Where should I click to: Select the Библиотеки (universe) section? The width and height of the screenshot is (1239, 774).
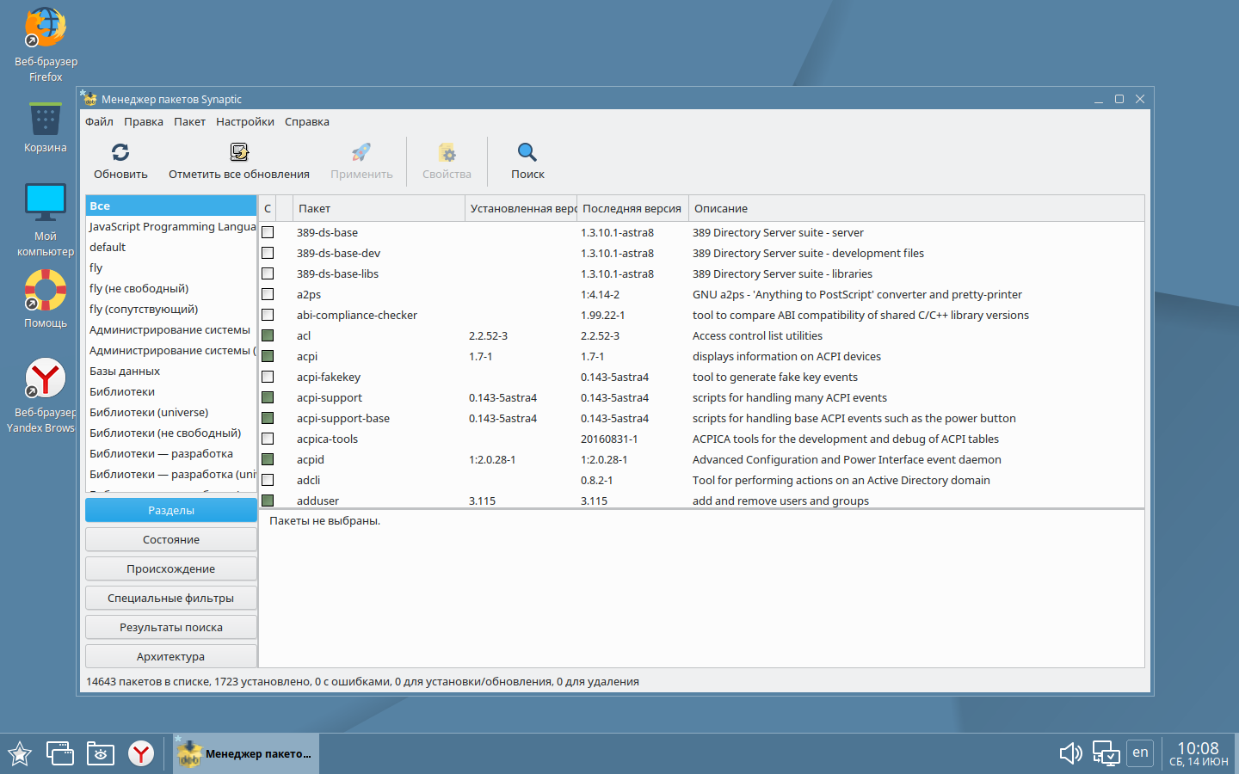[171, 412]
